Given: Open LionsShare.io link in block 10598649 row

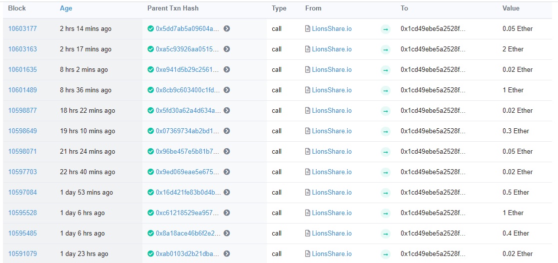Looking at the screenshot, I should pyautogui.click(x=332, y=131).
